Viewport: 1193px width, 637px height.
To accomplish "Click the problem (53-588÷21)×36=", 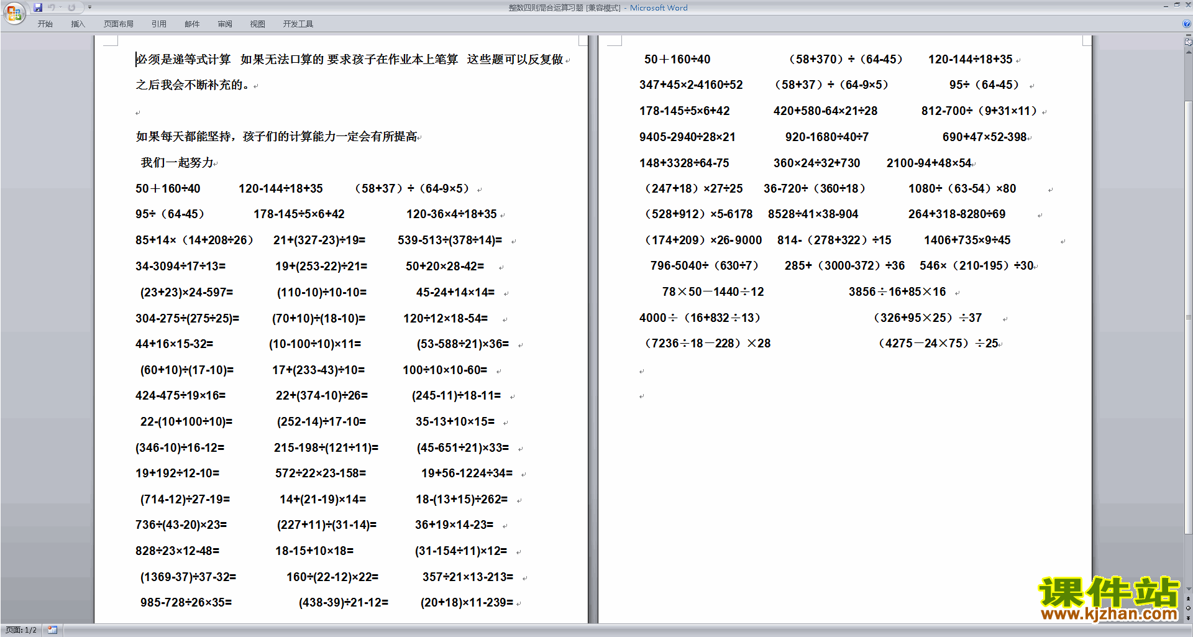I will coord(463,344).
